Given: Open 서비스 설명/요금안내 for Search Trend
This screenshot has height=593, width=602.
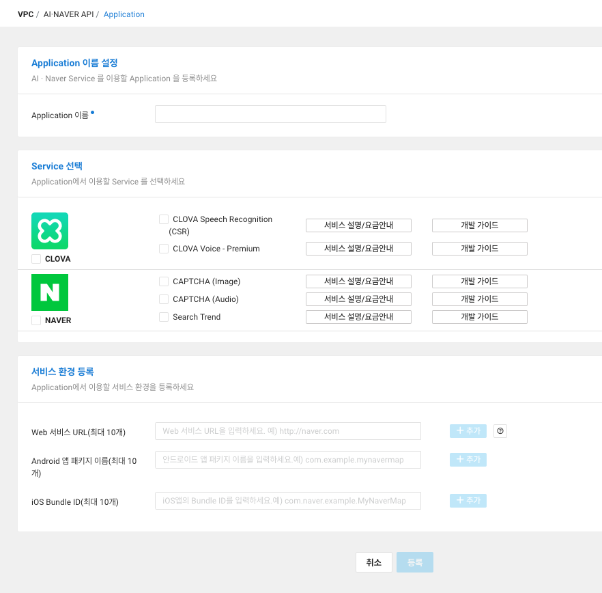Looking at the screenshot, I should tap(358, 317).
